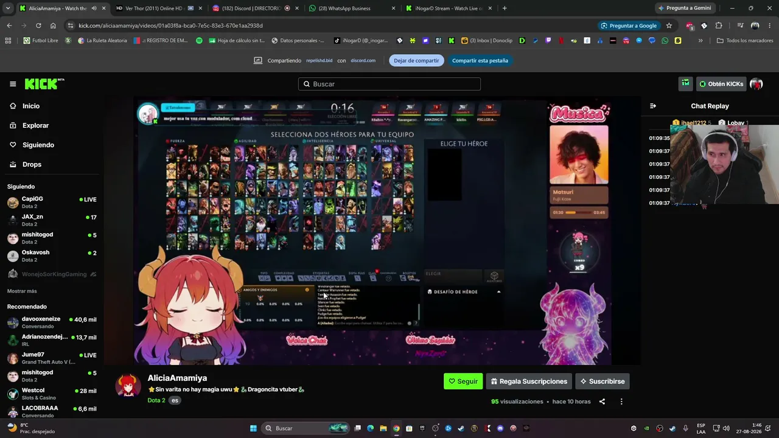The image size is (779, 438).
Task: Click the Windows taskbar Buscar field
Action: pos(306,428)
